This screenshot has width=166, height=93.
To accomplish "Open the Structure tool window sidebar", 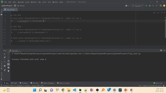I will [1, 65].
